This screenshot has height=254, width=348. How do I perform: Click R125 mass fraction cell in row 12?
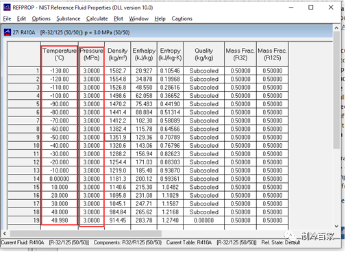tap(273, 162)
